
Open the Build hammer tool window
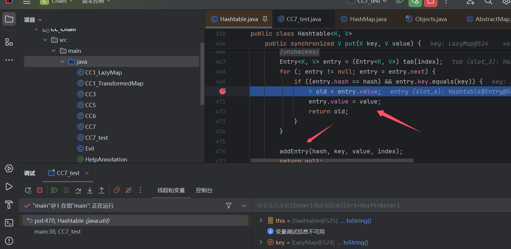click(x=9, y=205)
